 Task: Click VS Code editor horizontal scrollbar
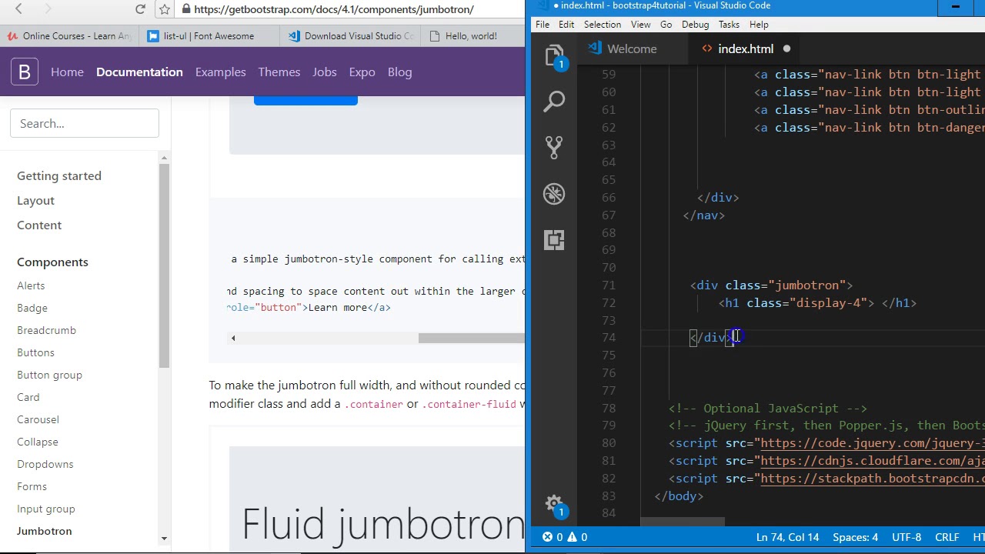click(682, 522)
